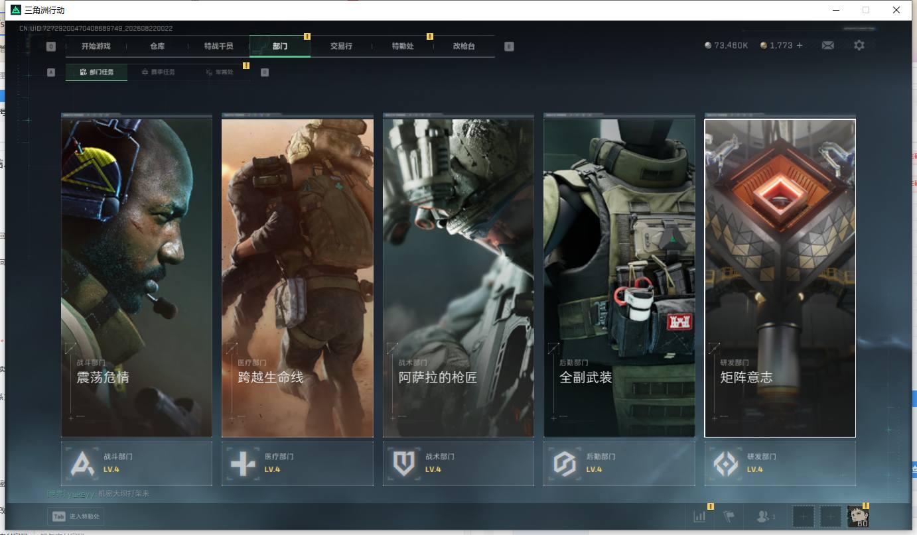Screen dimensions: 917x535
Task: Open the 赛季任务 sub-tab
Action: (158, 72)
